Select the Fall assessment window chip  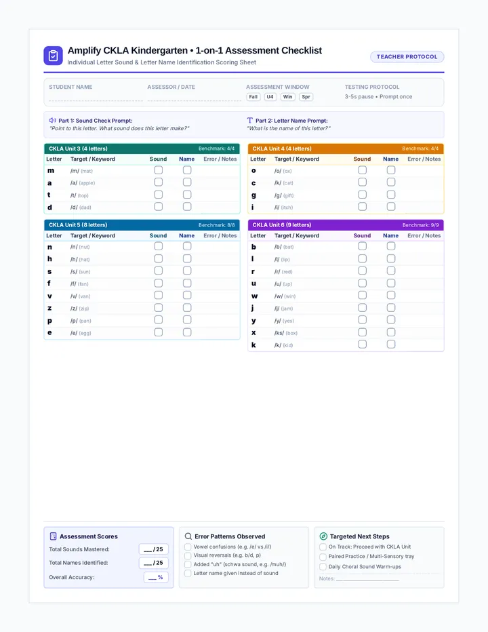253,97
